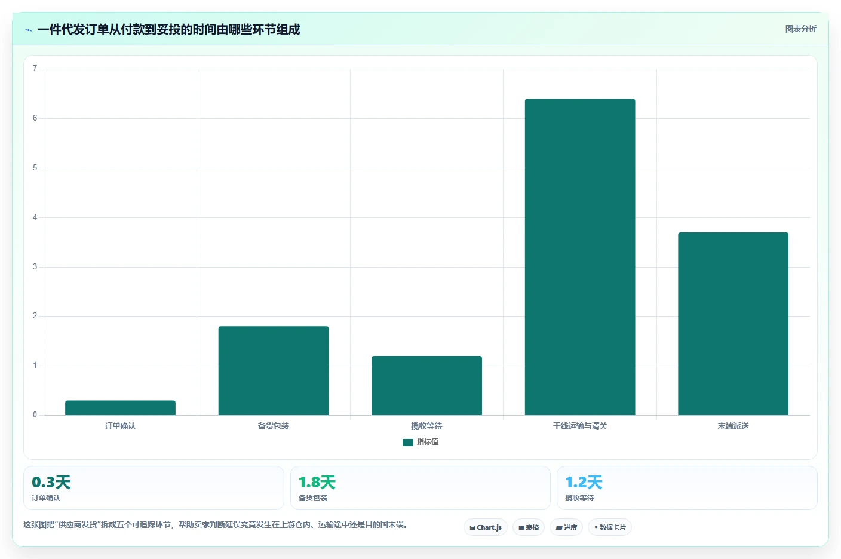Click the 1.8天 stat card value
This screenshot has height=559, width=841.
(317, 483)
